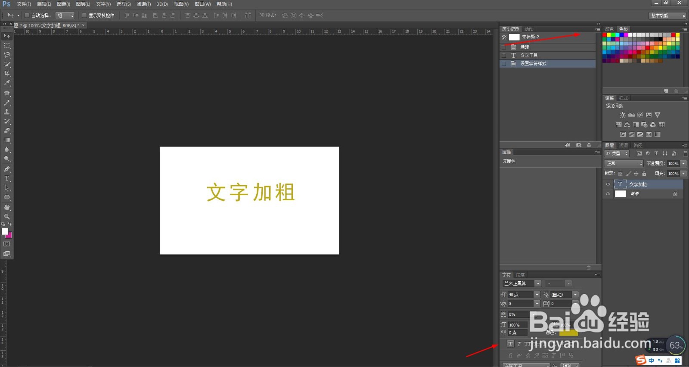Select the Ellipse shape tool
The image size is (689, 367).
pyautogui.click(x=7, y=197)
